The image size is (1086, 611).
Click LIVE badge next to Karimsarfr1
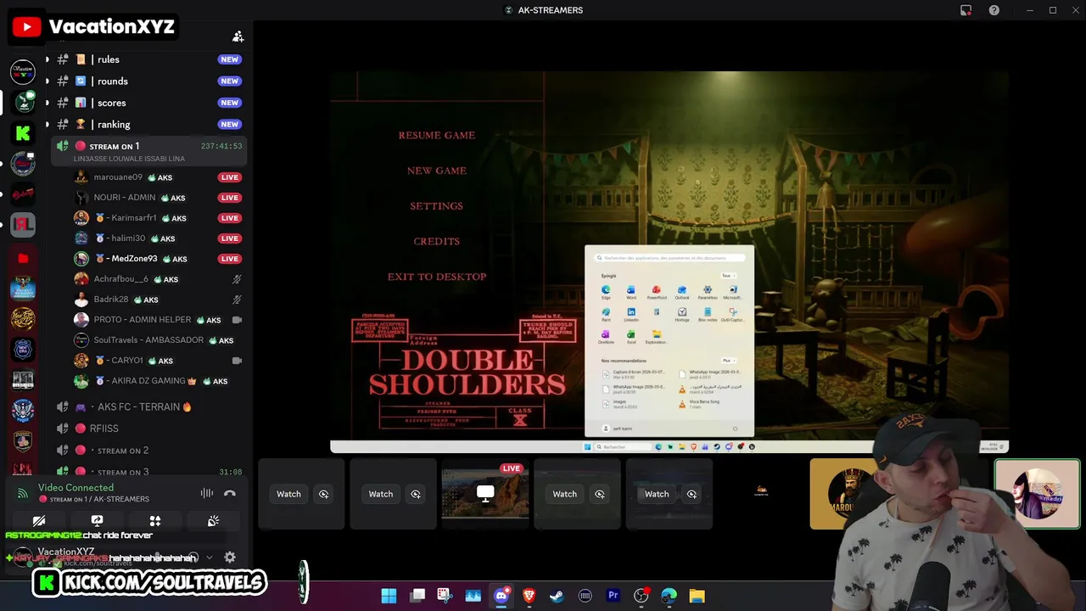(x=229, y=218)
